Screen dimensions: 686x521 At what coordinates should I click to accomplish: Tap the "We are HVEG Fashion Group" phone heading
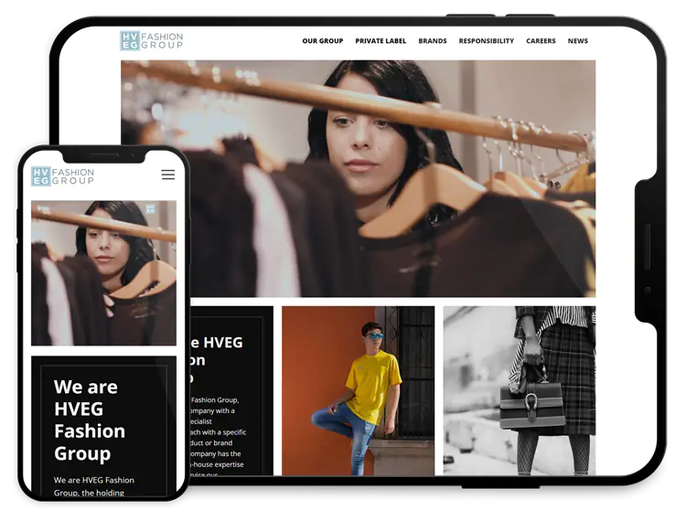pyautogui.click(x=90, y=420)
